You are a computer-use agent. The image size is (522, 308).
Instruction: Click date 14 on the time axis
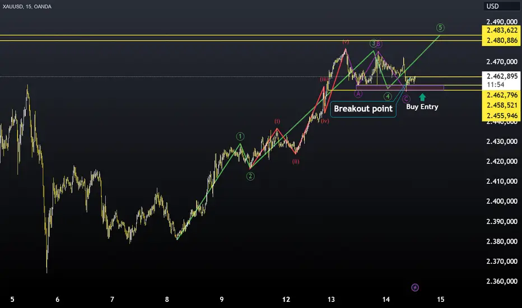(x=386, y=300)
